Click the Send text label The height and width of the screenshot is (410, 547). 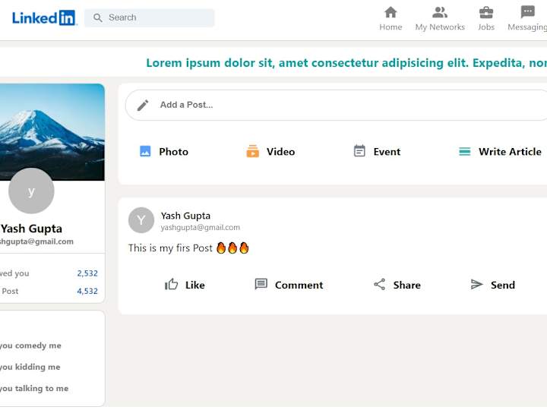tap(503, 285)
